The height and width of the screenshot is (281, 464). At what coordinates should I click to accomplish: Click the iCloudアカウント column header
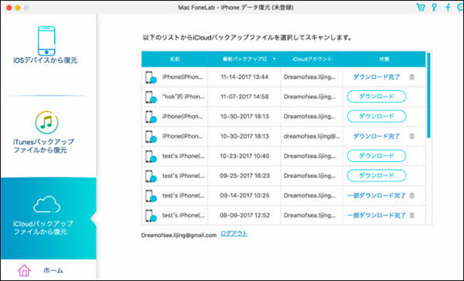(x=312, y=59)
